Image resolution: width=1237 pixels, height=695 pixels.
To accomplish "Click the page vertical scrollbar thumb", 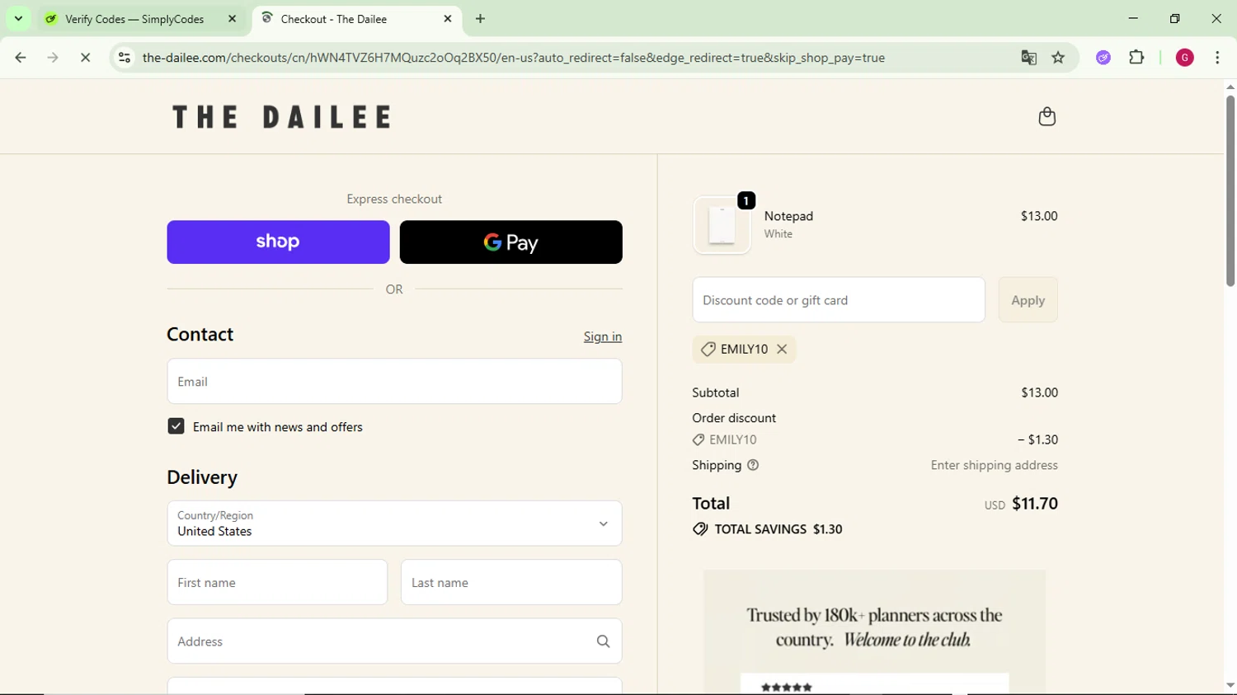I will pyautogui.click(x=1230, y=191).
